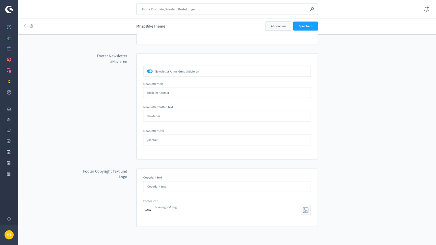Click the magnifier icon in search bar
The image size is (436, 245).
coord(312,9)
